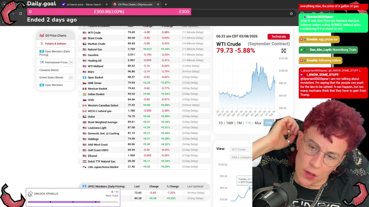Expand the United States Blends submenu arrow

pyautogui.click(x=71, y=77)
